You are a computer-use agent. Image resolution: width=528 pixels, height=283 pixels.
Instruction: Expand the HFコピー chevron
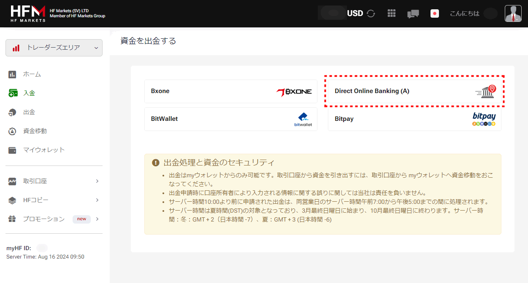pyautogui.click(x=97, y=200)
